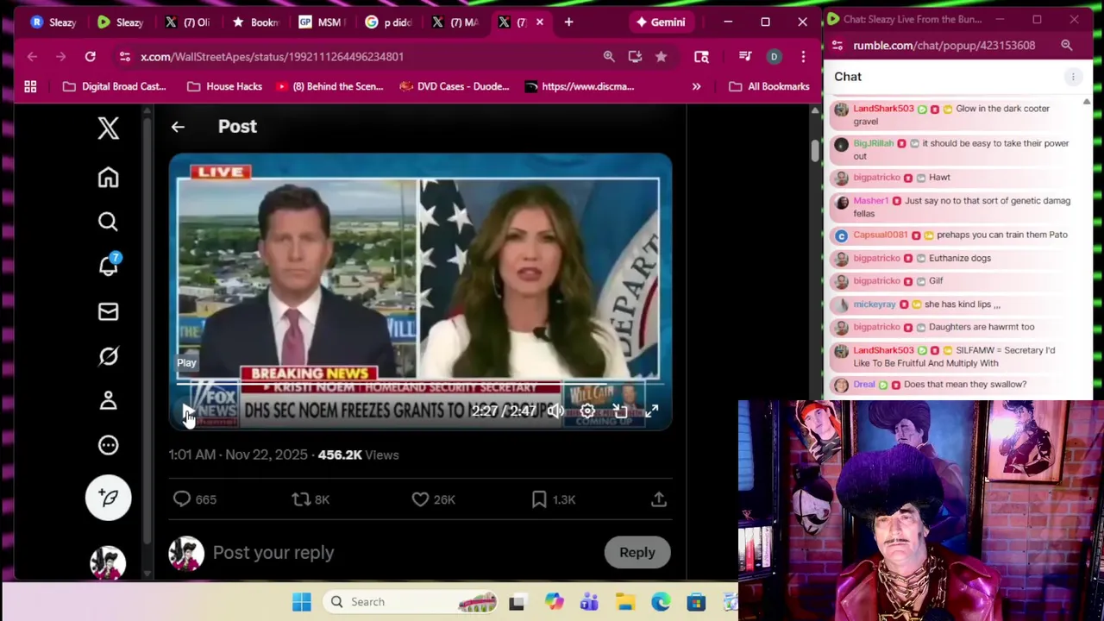Click the Reply button
The height and width of the screenshot is (621, 1104).
(637, 553)
